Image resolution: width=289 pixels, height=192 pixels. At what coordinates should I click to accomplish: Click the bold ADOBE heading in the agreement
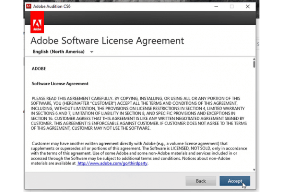[x=39, y=68]
